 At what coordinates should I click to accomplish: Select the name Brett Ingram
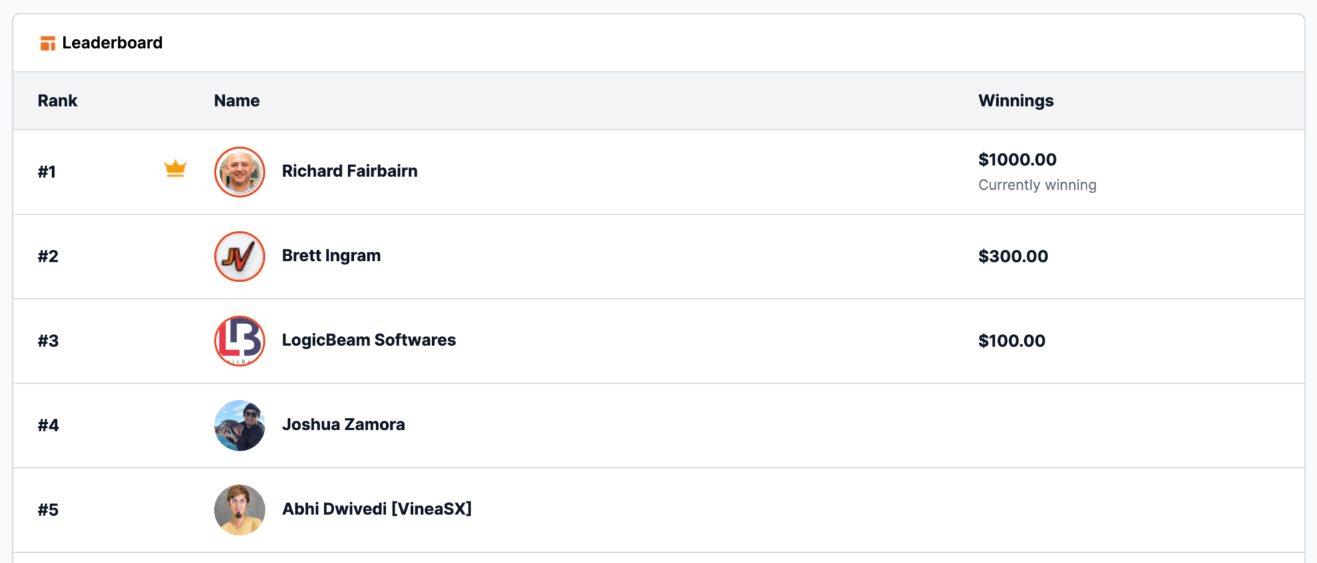[x=331, y=255]
